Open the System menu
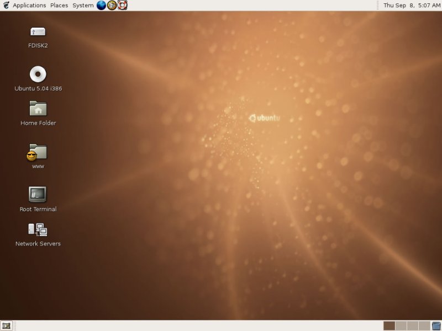This screenshot has height=331, width=442. (83, 6)
